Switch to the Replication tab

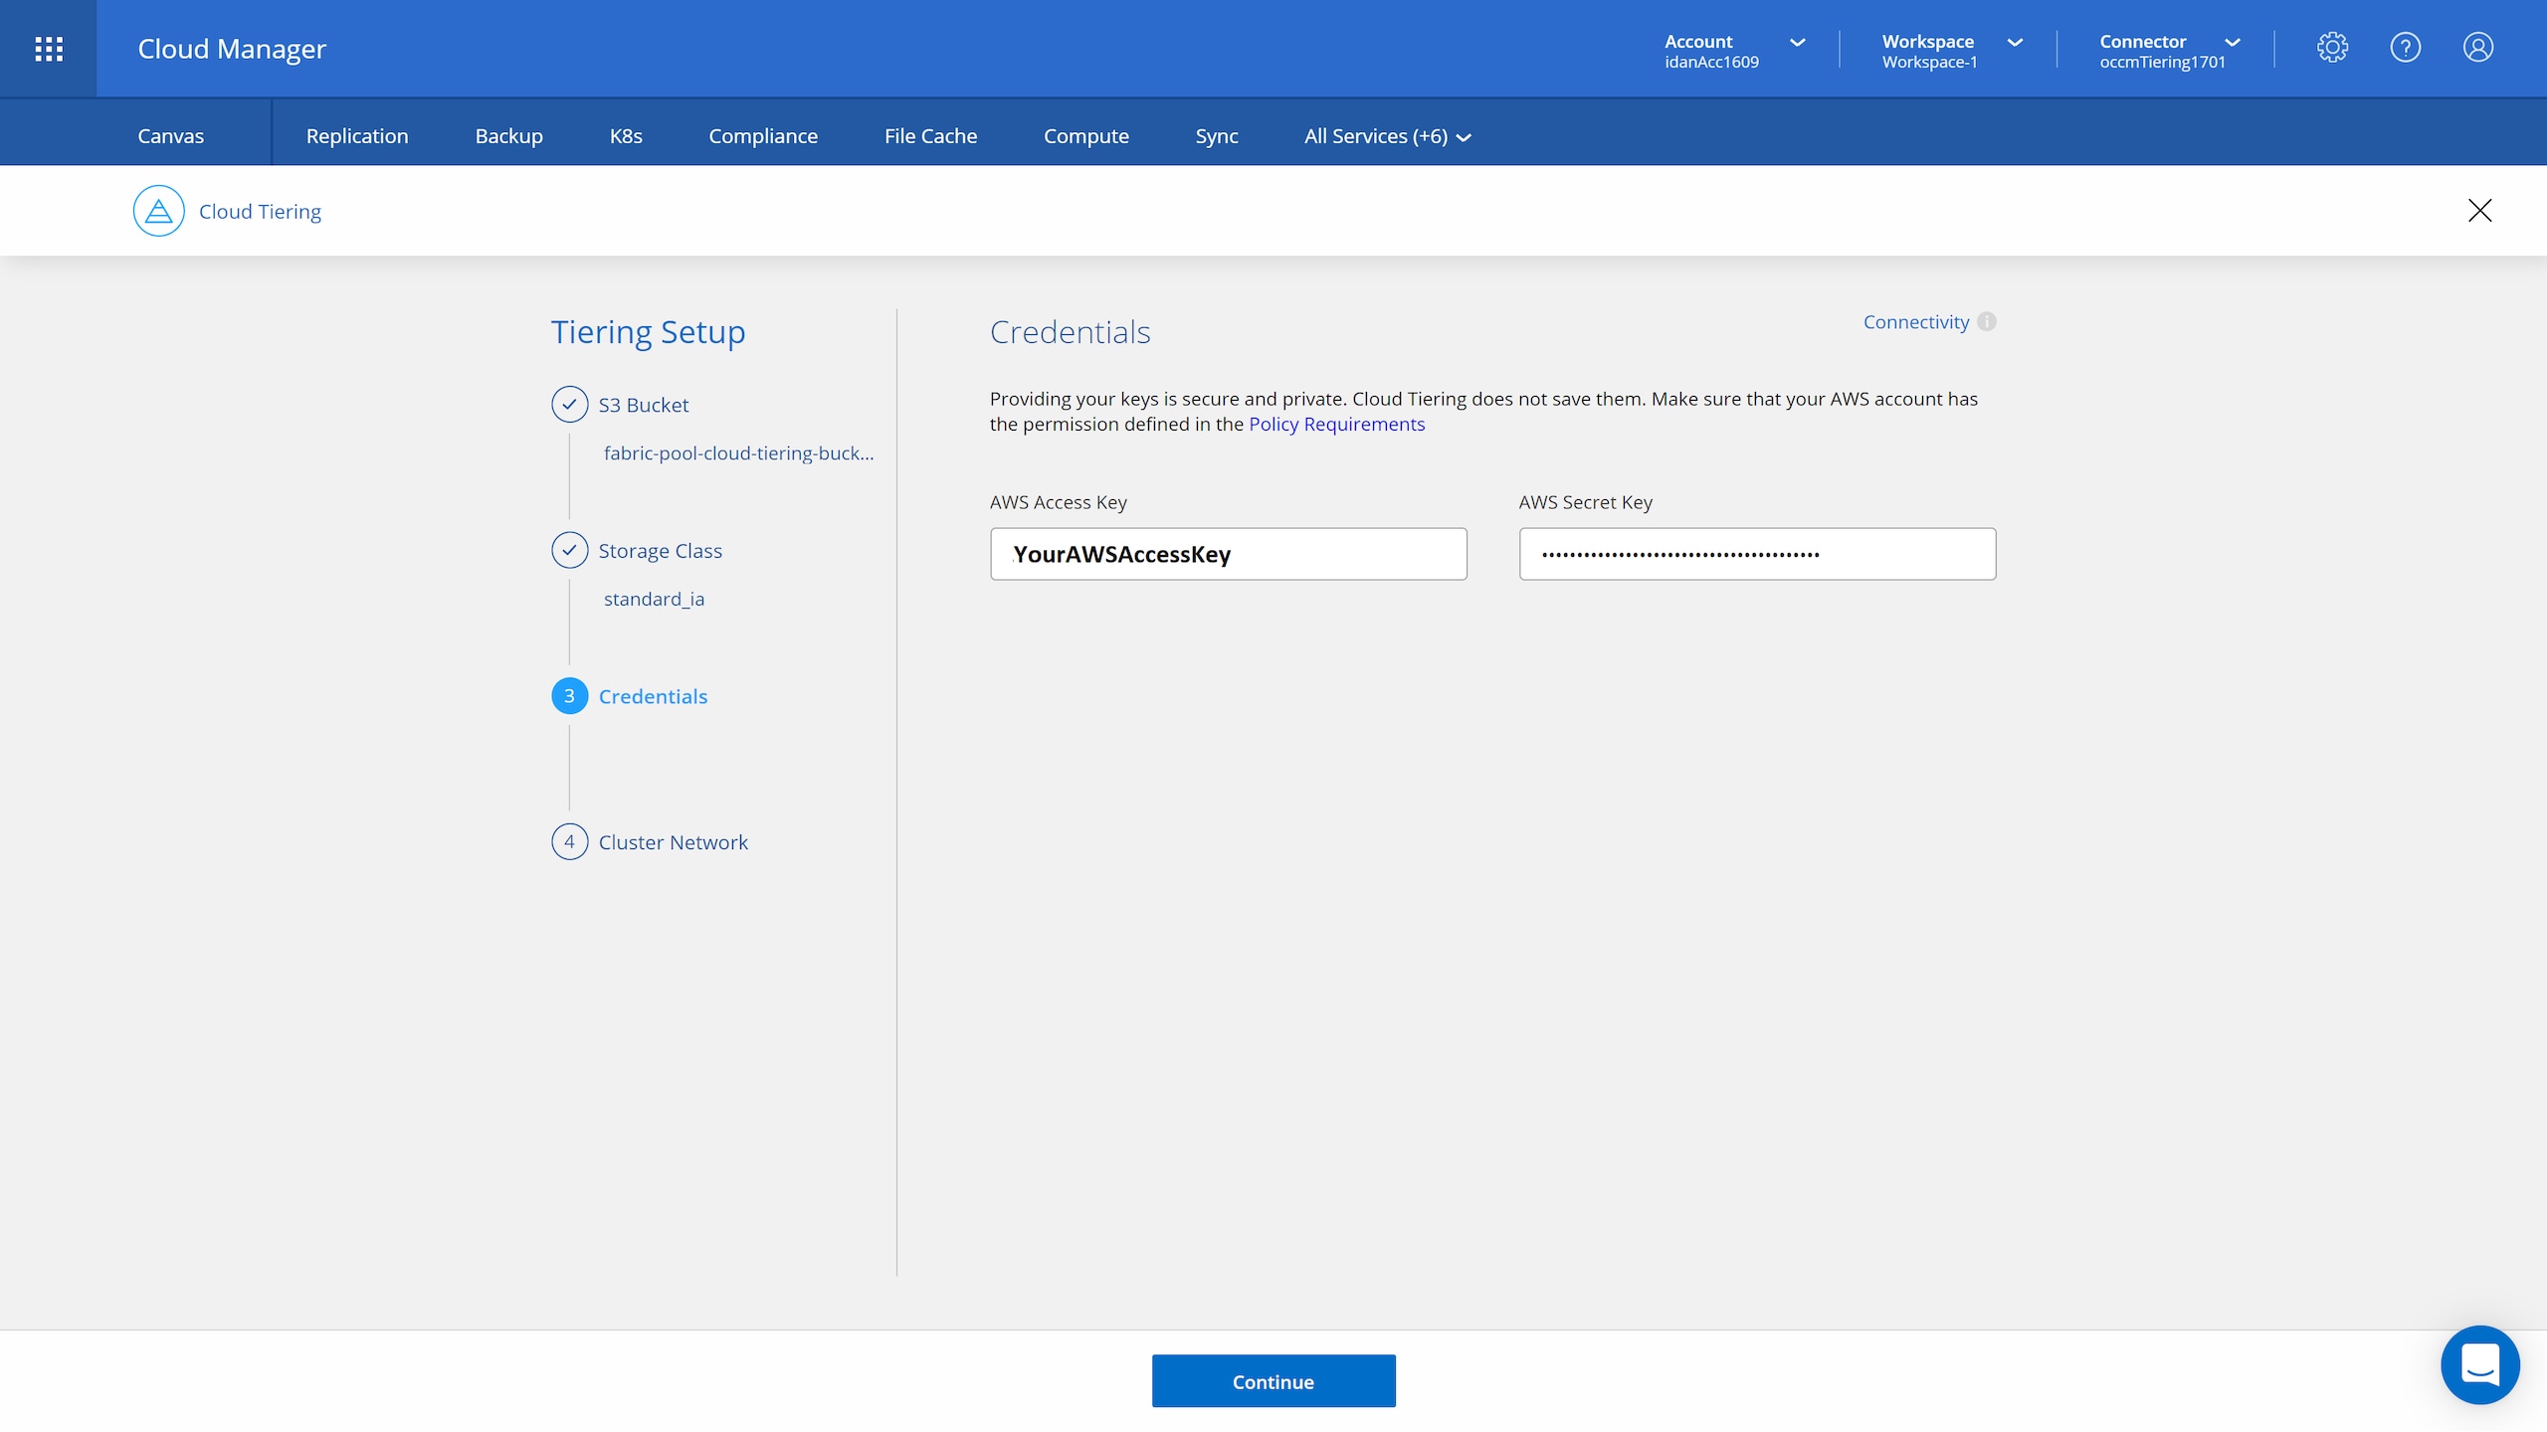click(x=357, y=136)
